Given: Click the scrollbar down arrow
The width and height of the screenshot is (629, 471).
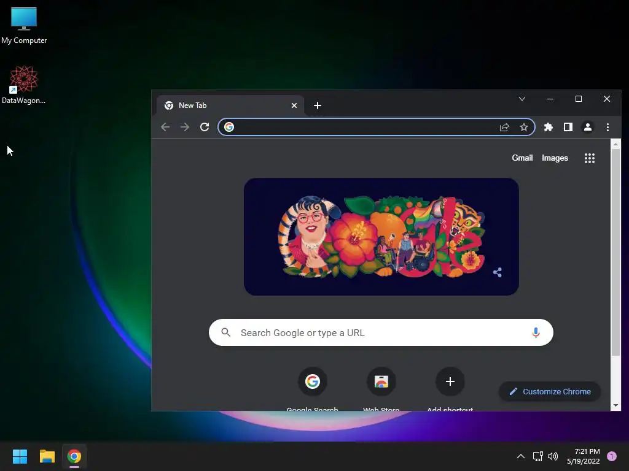Looking at the screenshot, I should pos(615,405).
